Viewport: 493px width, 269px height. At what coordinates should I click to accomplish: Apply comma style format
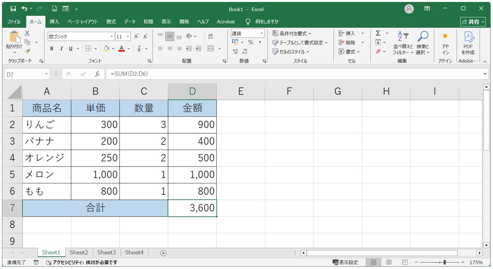pyautogui.click(x=260, y=42)
